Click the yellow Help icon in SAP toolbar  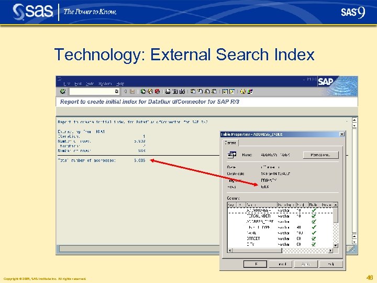tap(243, 91)
